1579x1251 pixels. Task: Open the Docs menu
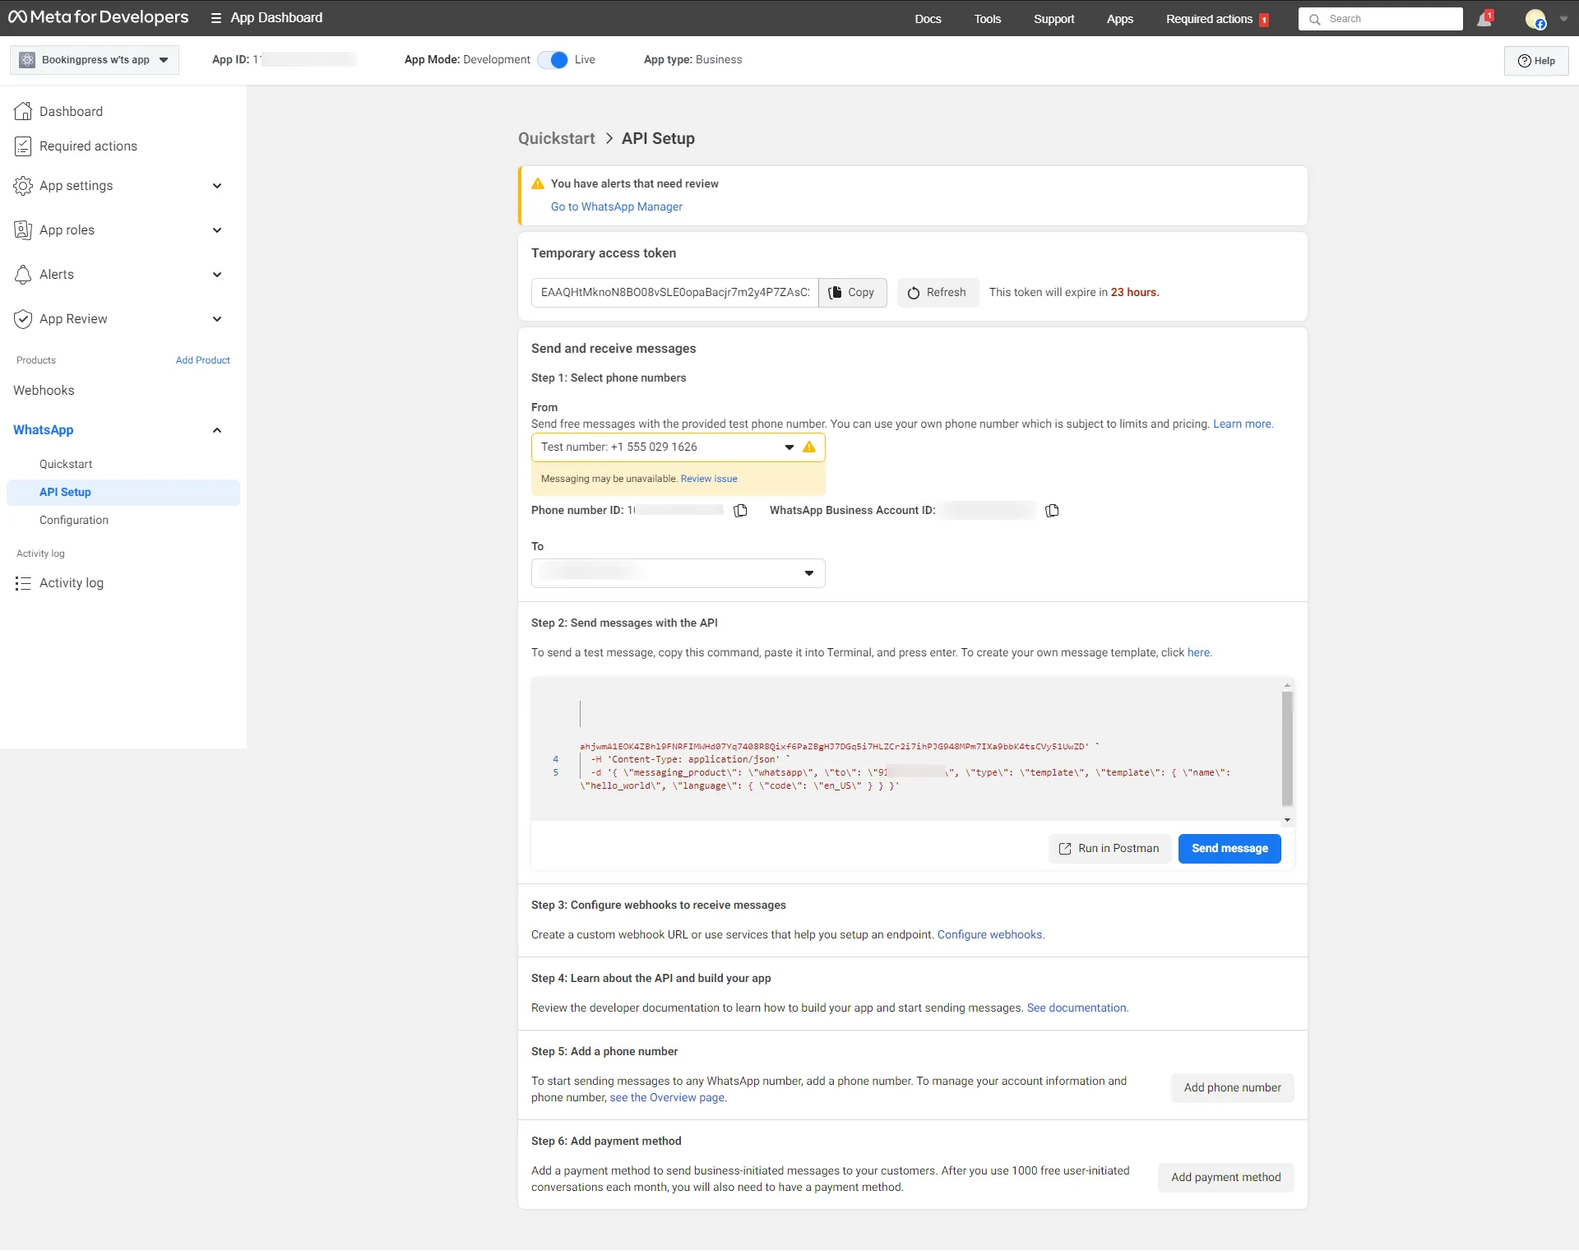(x=928, y=19)
